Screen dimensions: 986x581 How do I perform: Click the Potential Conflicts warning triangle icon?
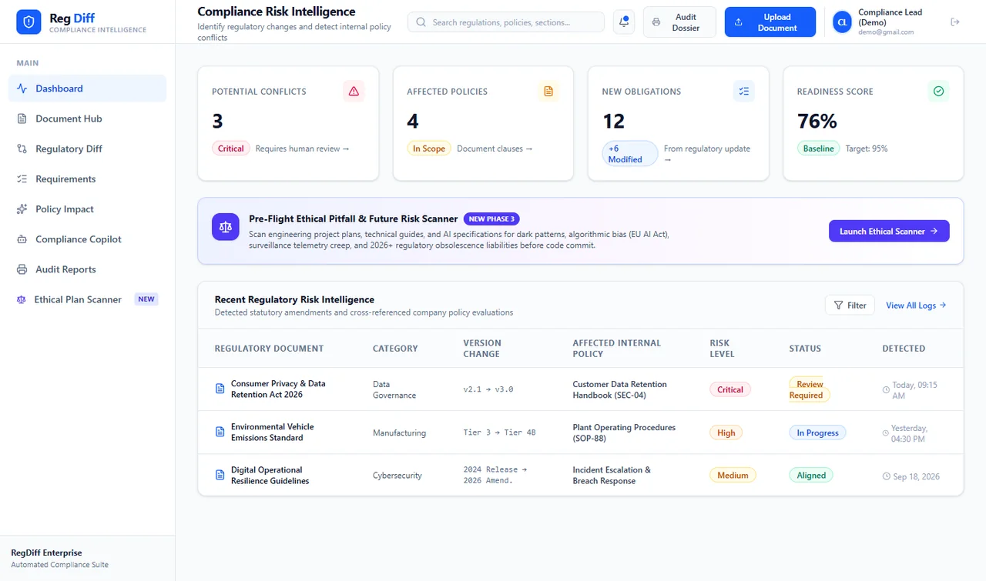coord(354,91)
